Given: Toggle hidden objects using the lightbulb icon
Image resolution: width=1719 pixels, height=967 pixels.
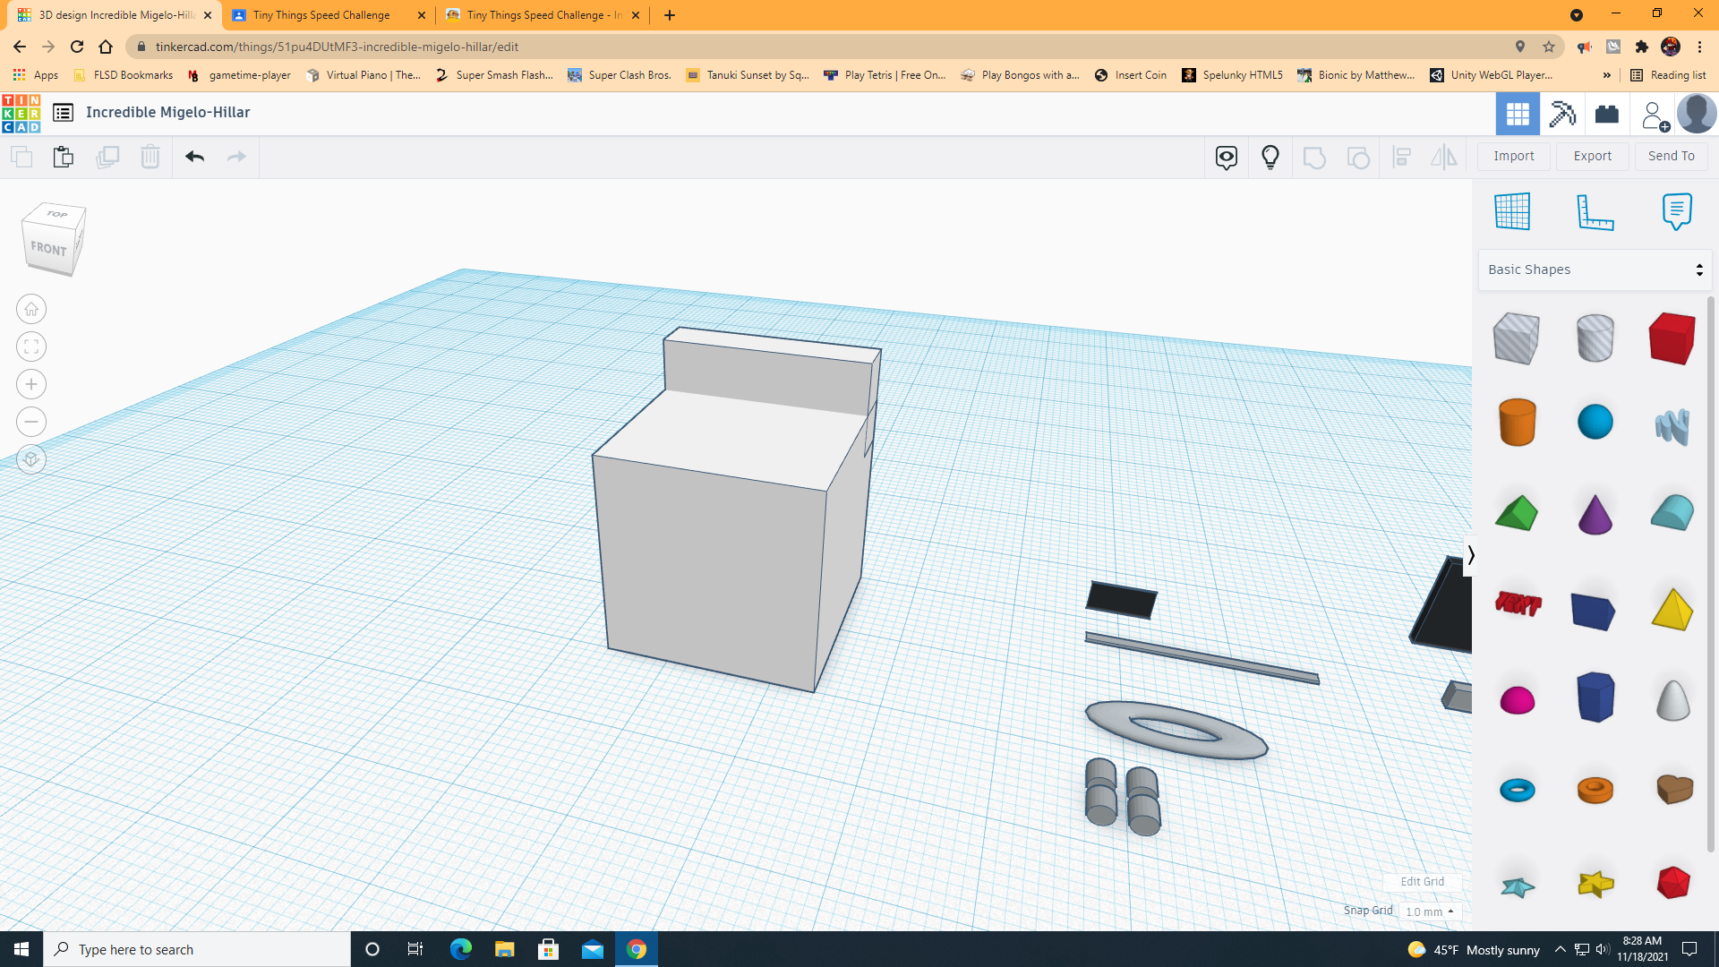Looking at the screenshot, I should (x=1270, y=157).
